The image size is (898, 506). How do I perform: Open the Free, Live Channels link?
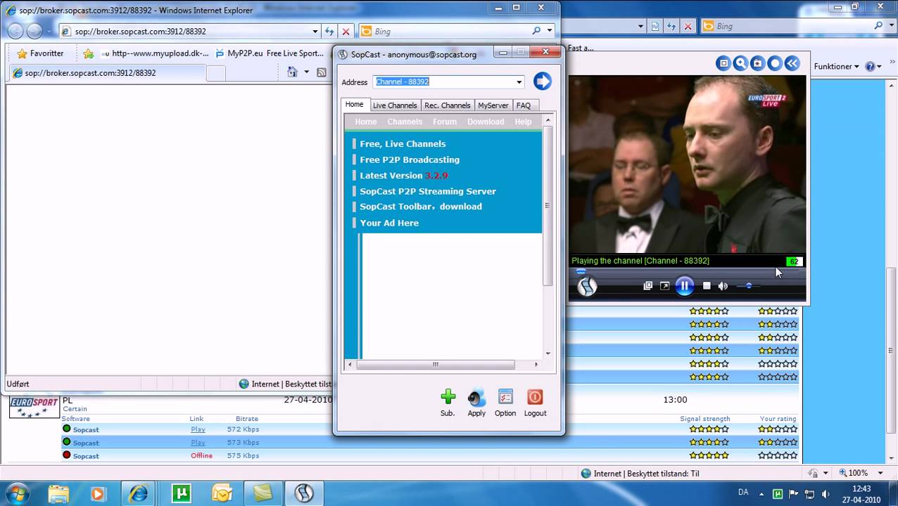click(x=403, y=144)
